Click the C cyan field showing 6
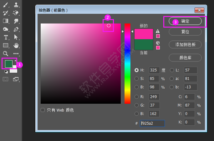 tap(189, 97)
